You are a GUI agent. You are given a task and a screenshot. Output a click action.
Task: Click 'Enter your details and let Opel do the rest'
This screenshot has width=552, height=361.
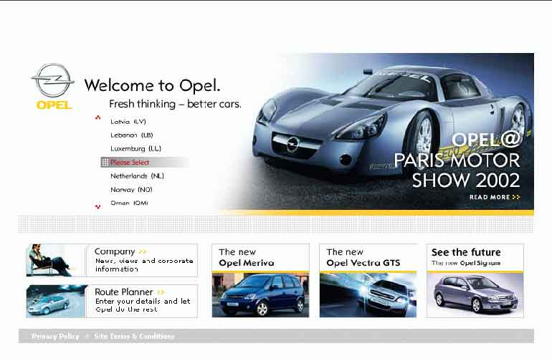143,305
